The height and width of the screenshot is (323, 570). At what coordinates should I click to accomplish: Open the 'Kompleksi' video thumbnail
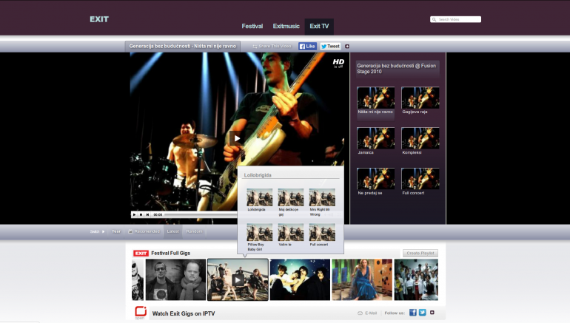[x=420, y=138]
